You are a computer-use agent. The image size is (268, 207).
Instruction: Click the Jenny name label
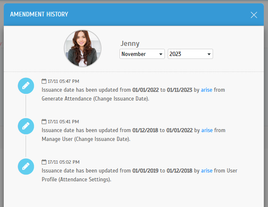click(x=130, y=44)
